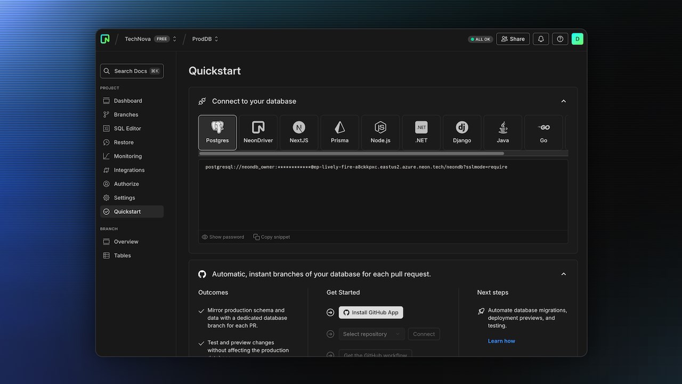Open the notifications bell
The image size is (682, 384).
(x=541, y=39)
